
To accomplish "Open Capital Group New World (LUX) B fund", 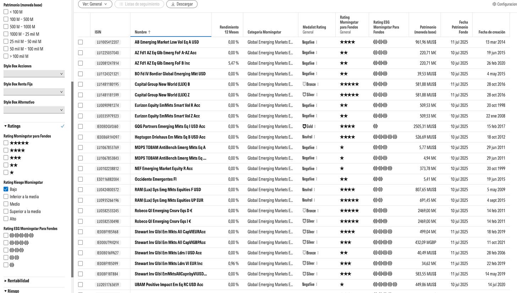I will [162, 84].
